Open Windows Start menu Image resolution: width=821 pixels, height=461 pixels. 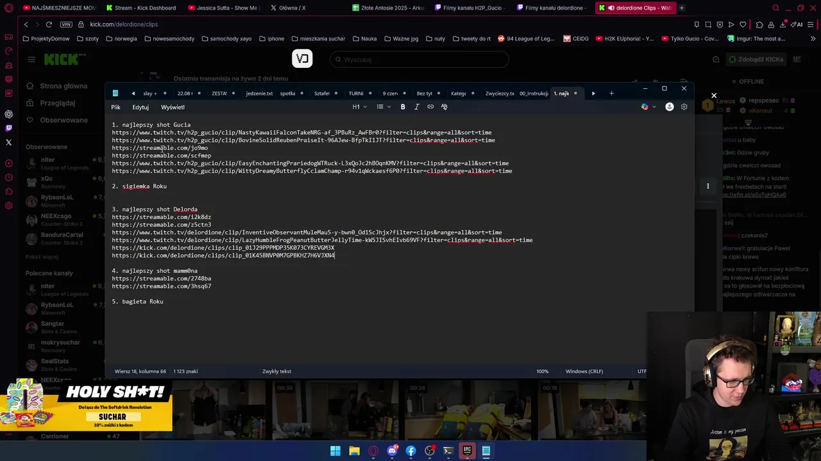pyautogui.click(x=335, y=451)
